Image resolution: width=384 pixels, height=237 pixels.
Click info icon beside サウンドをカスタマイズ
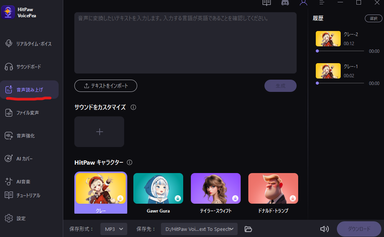pyautogui.click(x=133, y=107)
